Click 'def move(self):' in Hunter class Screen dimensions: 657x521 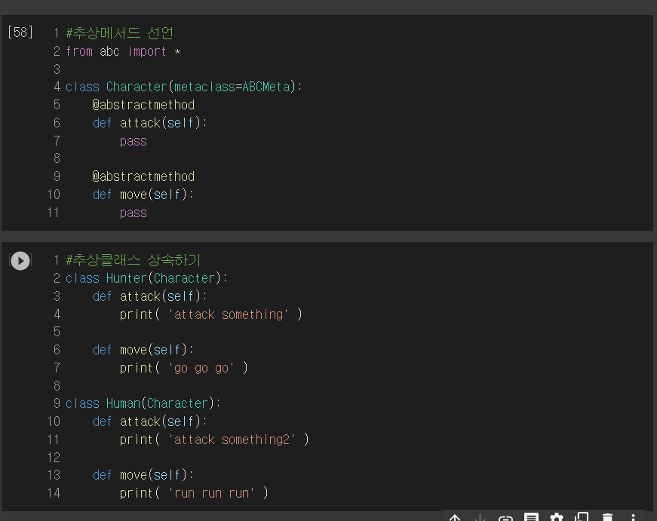point(143,350)
